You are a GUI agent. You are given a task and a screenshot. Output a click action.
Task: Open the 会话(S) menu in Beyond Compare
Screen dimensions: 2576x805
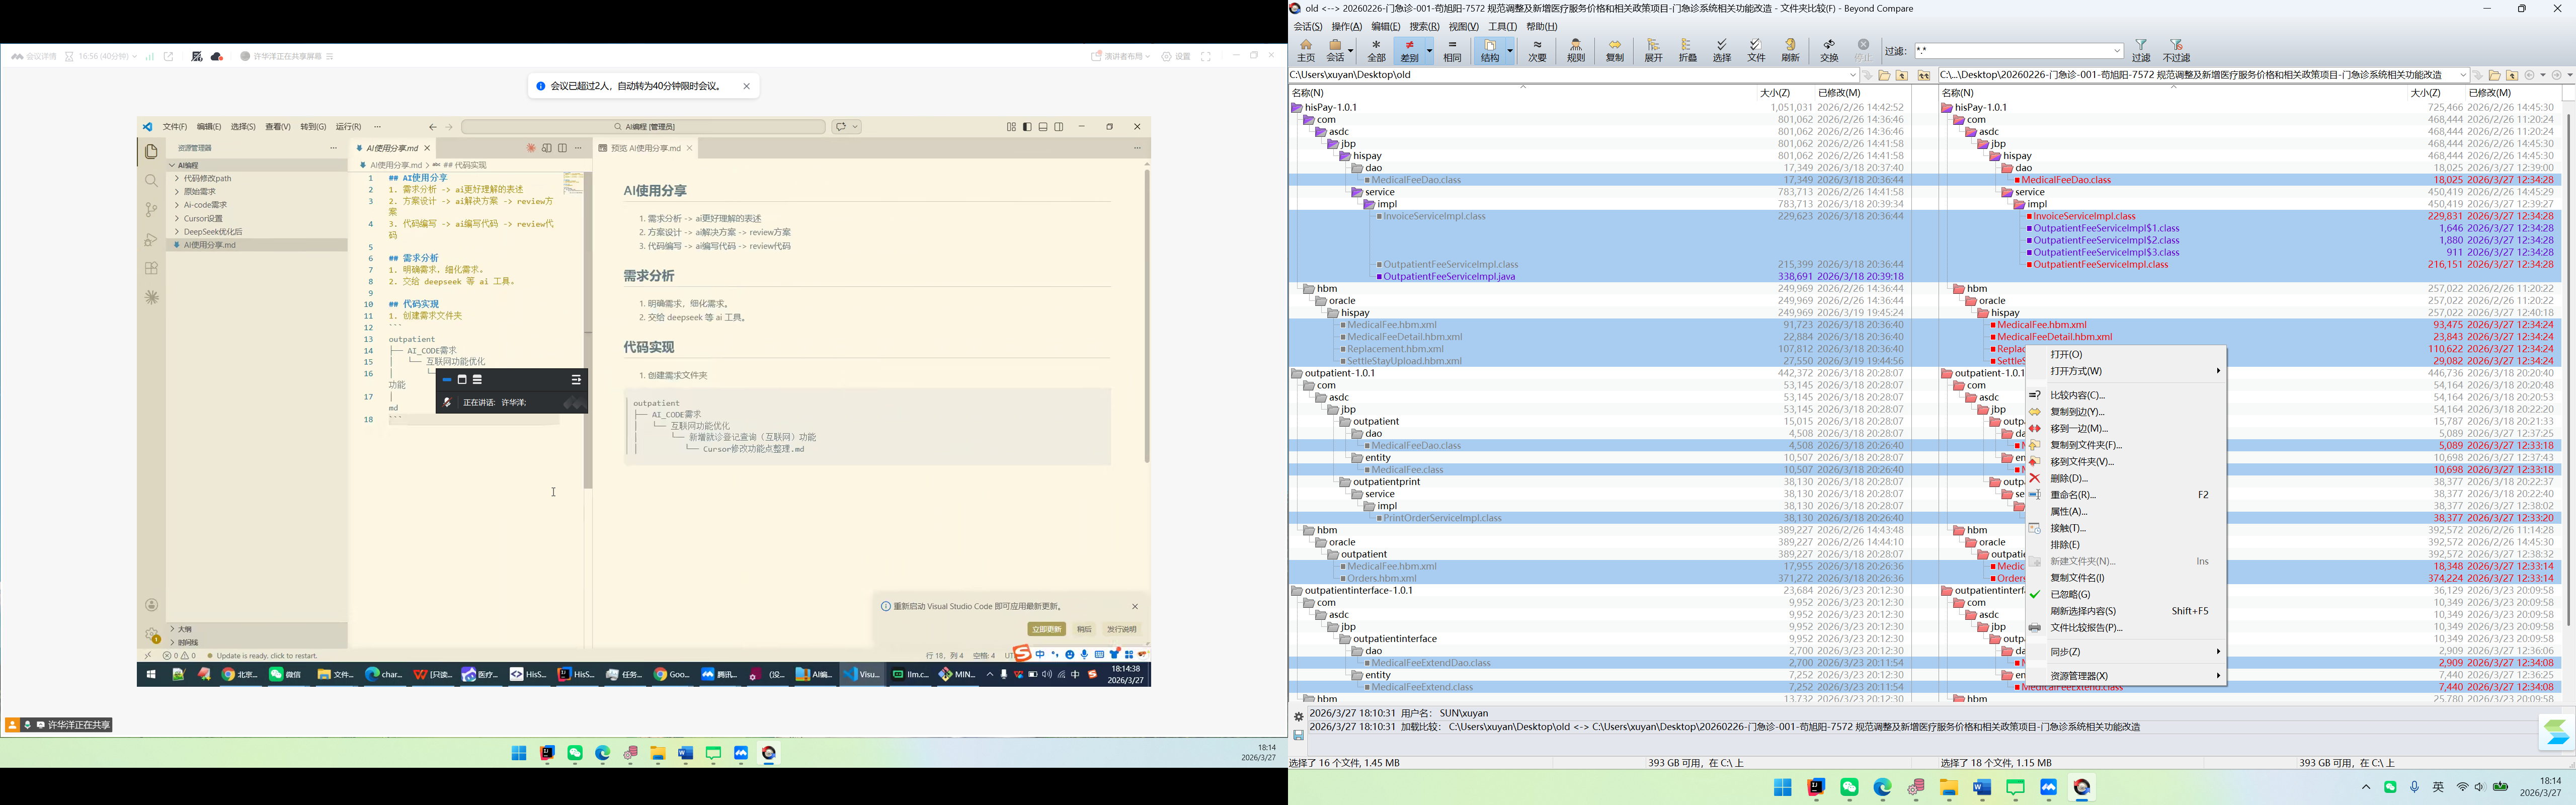click(x=1307, y=27)
